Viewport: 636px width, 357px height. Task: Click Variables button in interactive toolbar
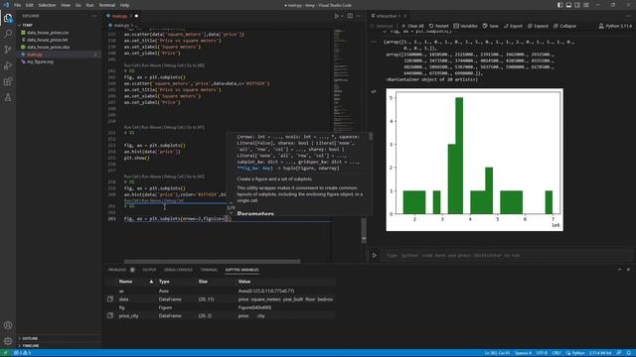(465, 26)
